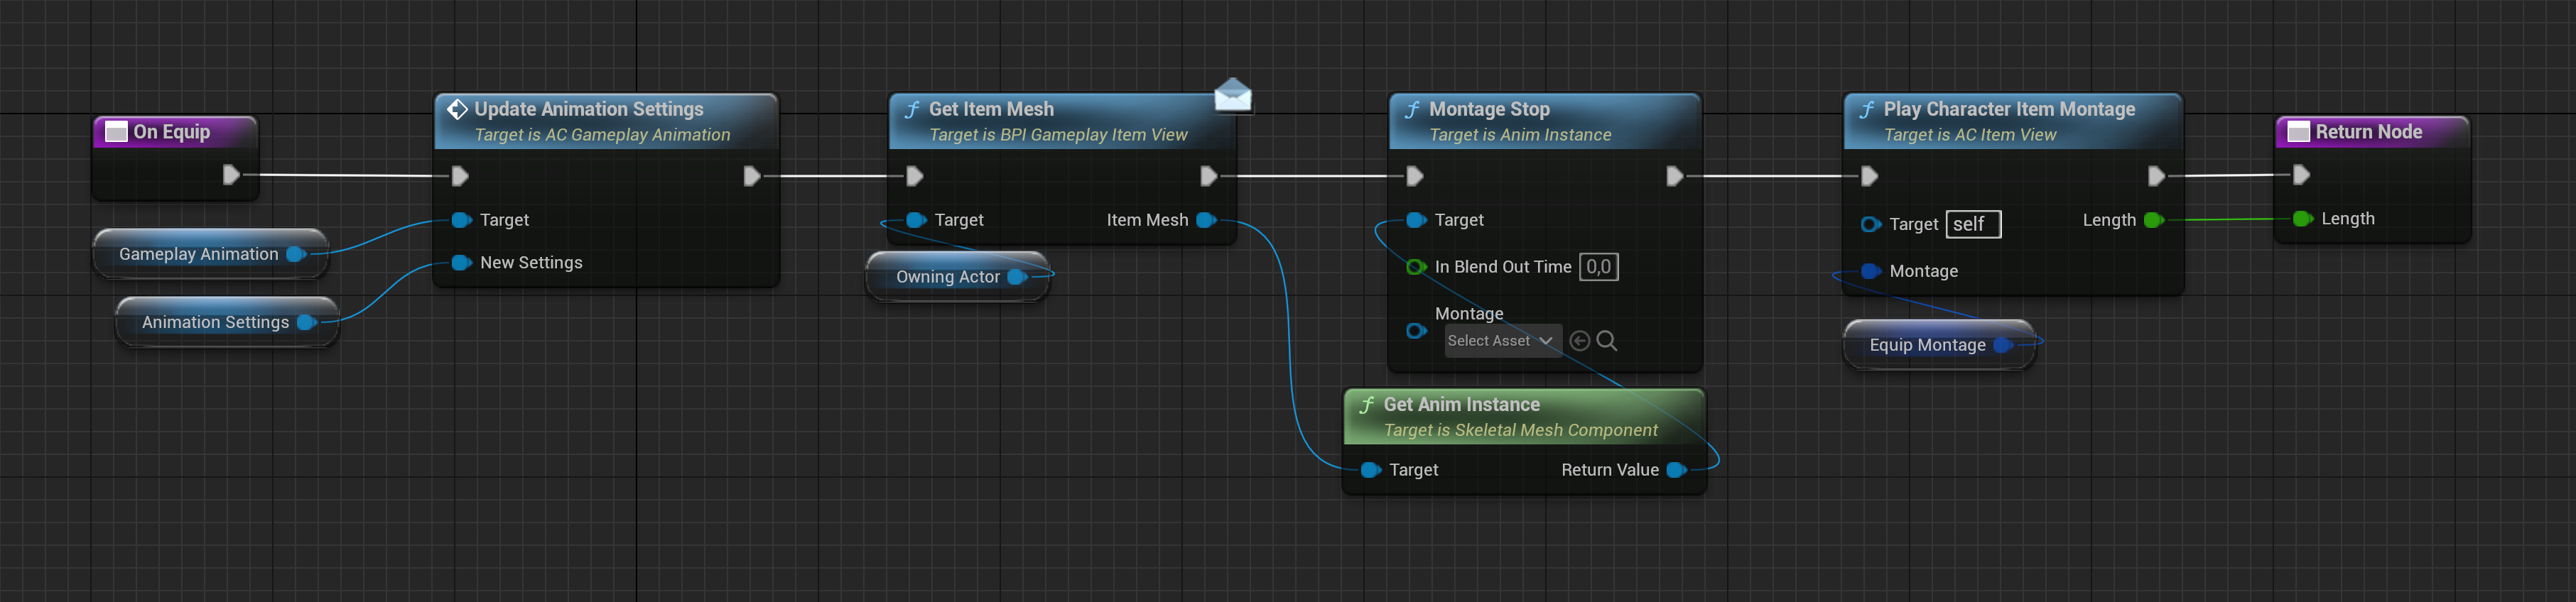Select the Gameplay Animation variable node
Screen dimensions: 2576x602
(210, 254)
